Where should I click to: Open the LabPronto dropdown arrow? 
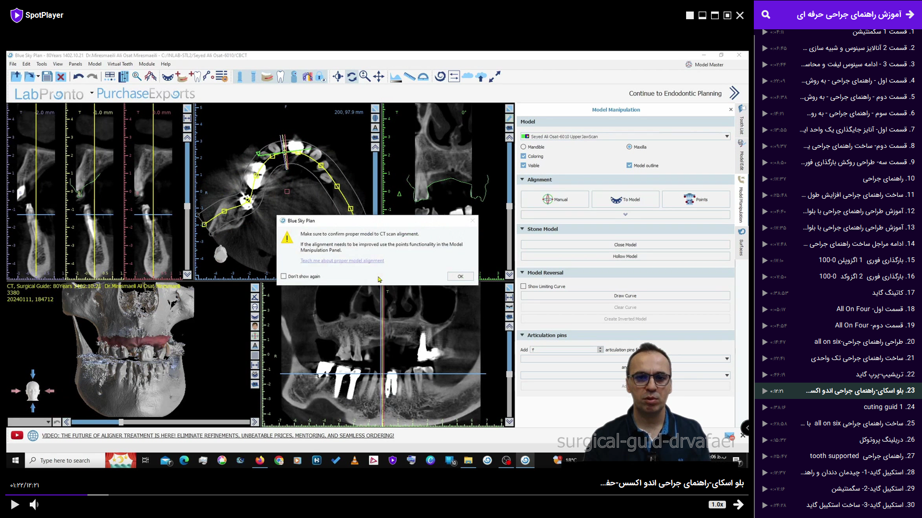click(x=91, y=93)
